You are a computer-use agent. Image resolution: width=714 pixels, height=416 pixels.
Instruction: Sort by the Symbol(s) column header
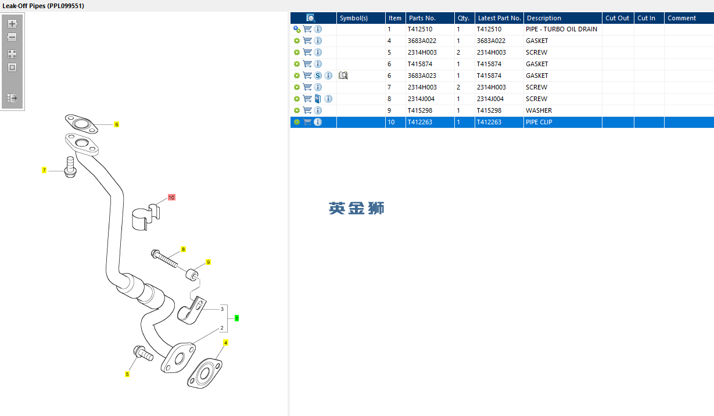(x=361, y=18)
